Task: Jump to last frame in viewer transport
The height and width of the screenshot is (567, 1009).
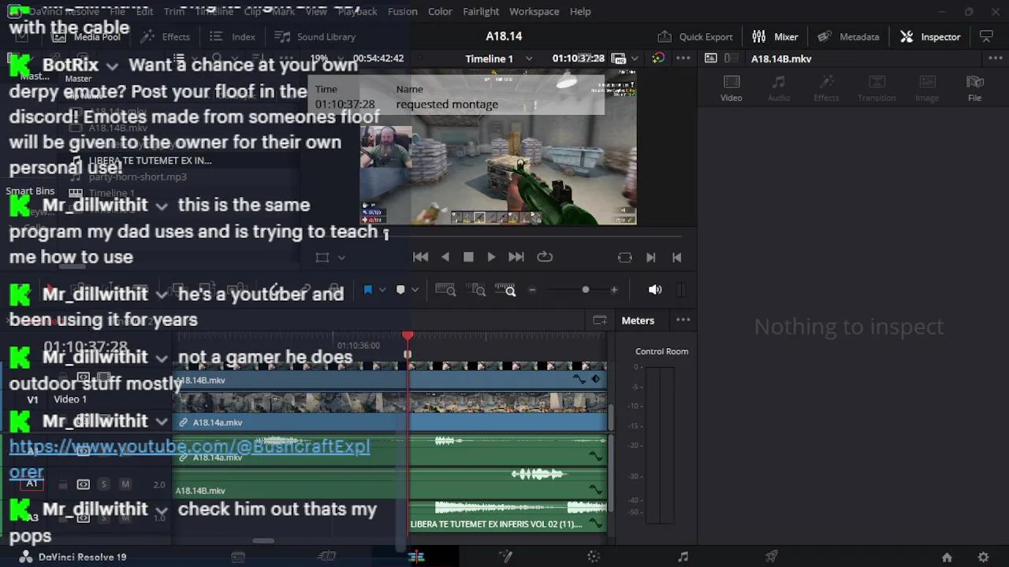Action: (x=516, y=257)
